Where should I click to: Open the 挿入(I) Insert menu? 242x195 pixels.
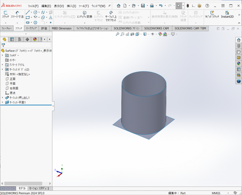[x=71, y=6]
